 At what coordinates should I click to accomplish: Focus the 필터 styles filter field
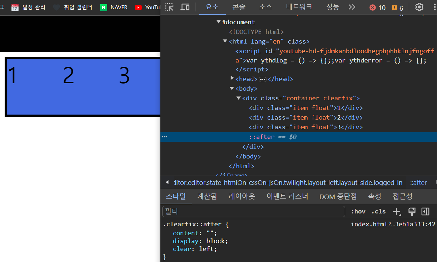click(254, 211)
